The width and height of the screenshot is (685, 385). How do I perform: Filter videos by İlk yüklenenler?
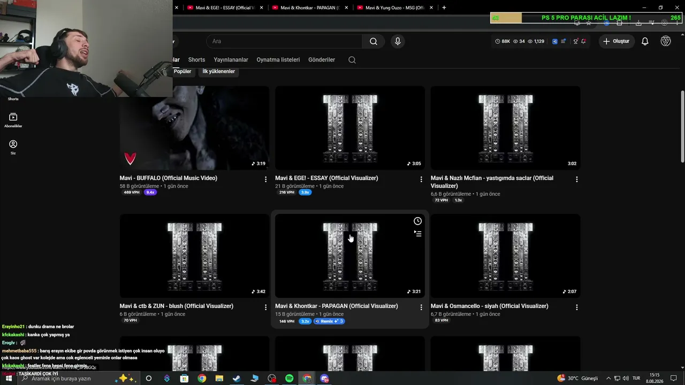[x=218, y=72]
